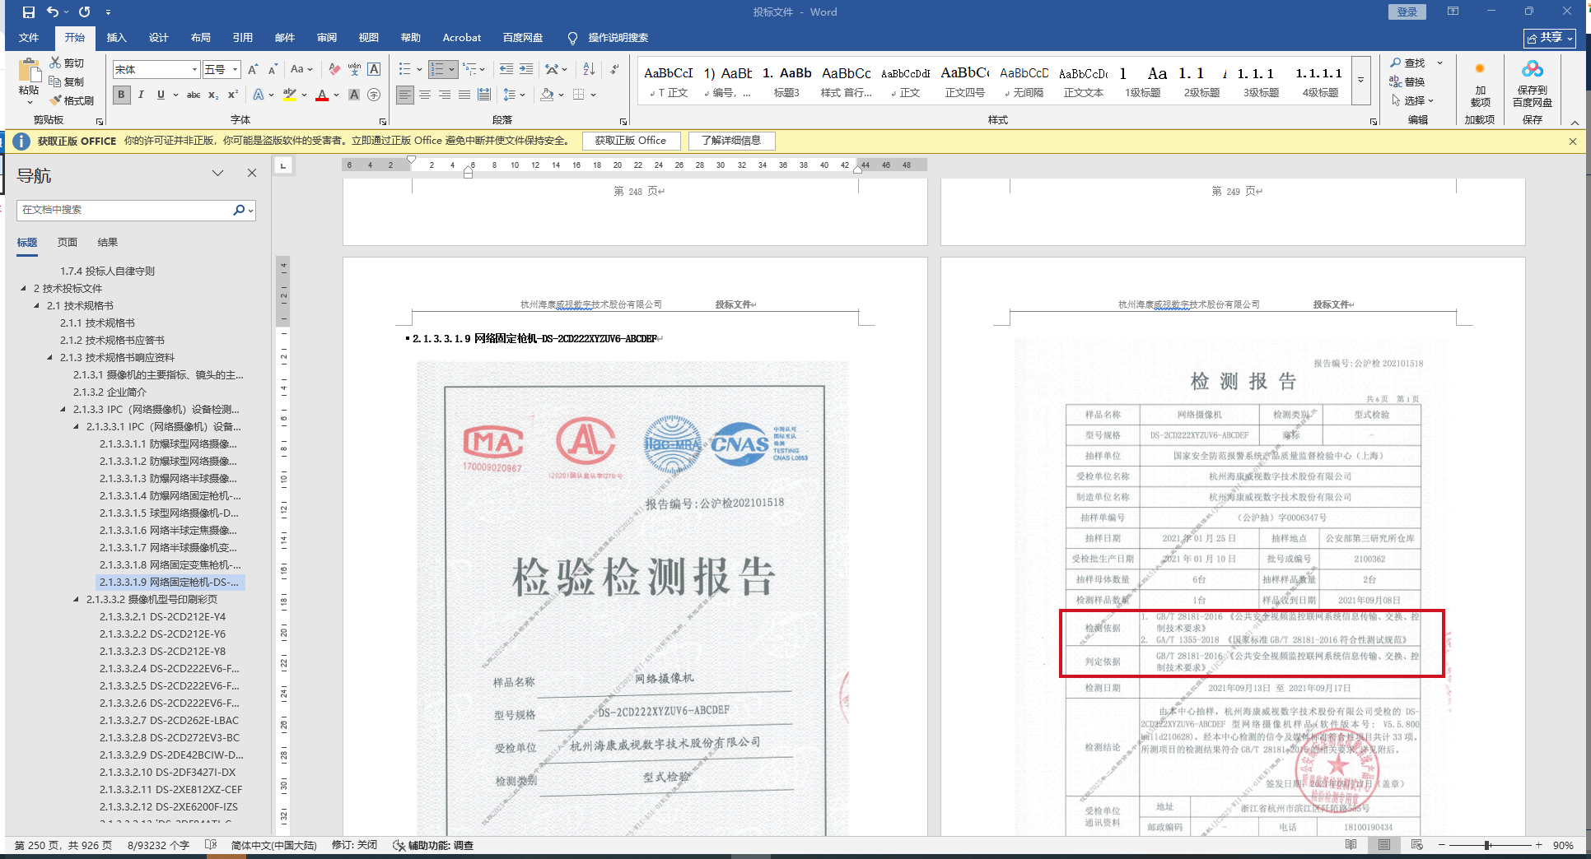Viewport: 1591px width, 859px height.
Task: Click the Decrease Indent icon
Action: pos(506,70)
